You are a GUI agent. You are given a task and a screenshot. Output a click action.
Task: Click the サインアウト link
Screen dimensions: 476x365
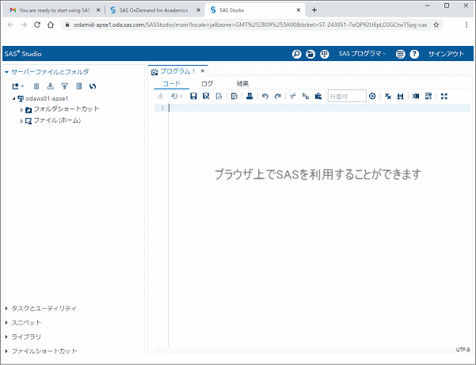pyautogui.click(x=446, y=54)
